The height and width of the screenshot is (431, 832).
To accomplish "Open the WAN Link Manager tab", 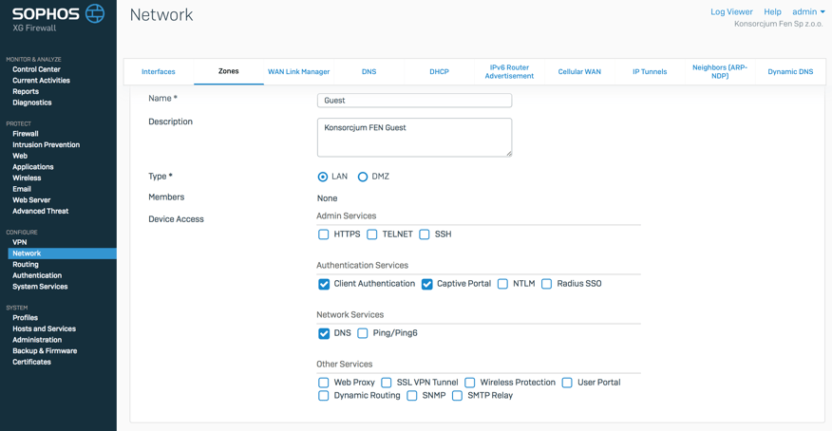I will click(x=298, y=71).
